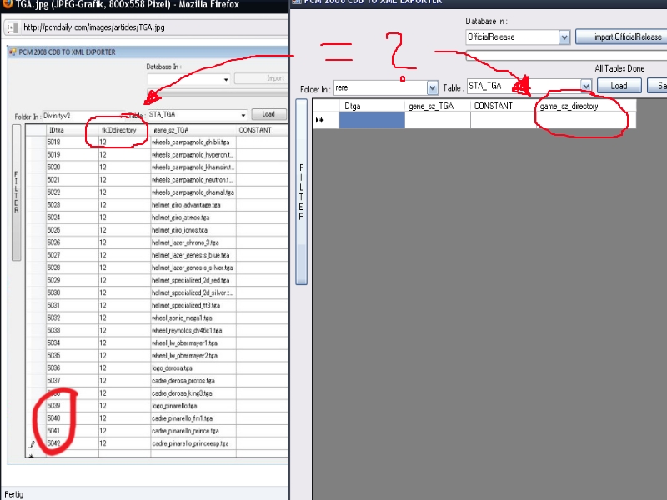
Task: Click the Load button in the left window
Action: coord(268,115)
